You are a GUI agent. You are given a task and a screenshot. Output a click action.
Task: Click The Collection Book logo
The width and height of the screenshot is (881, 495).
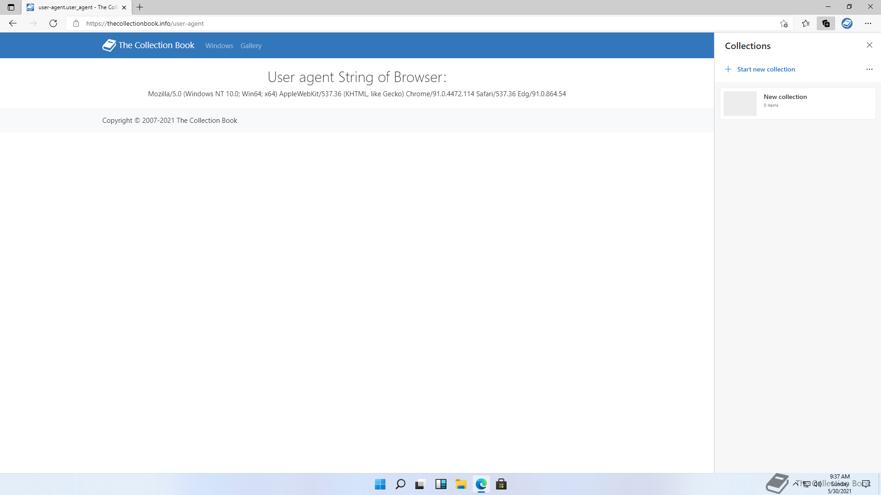(x=148, y=45)
